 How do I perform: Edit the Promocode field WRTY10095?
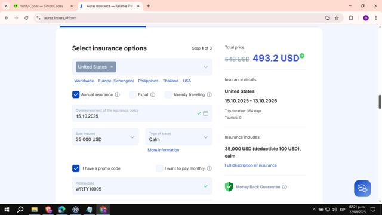142,186
